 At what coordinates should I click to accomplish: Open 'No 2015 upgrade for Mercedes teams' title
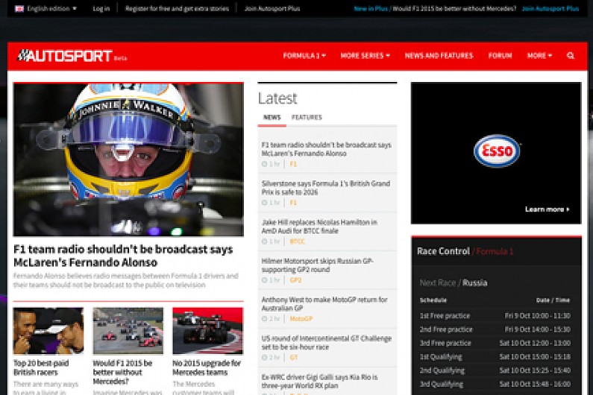207,367
